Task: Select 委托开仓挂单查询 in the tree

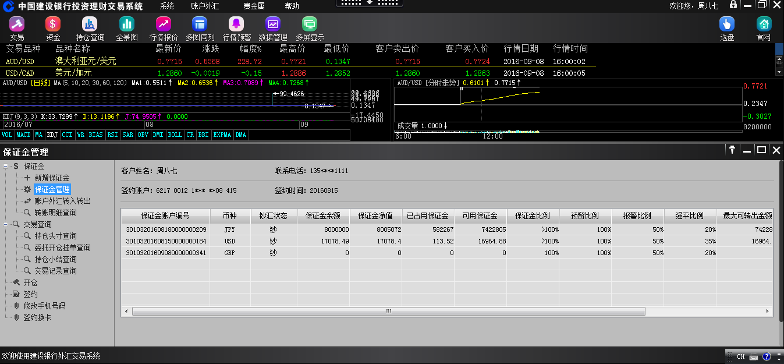Action: tap(62, 248)
